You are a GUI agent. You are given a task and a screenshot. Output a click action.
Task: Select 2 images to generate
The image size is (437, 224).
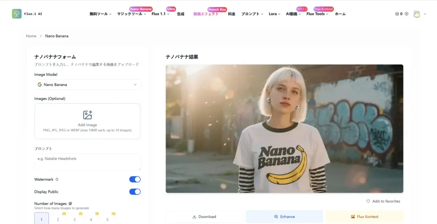coord(58,219)
